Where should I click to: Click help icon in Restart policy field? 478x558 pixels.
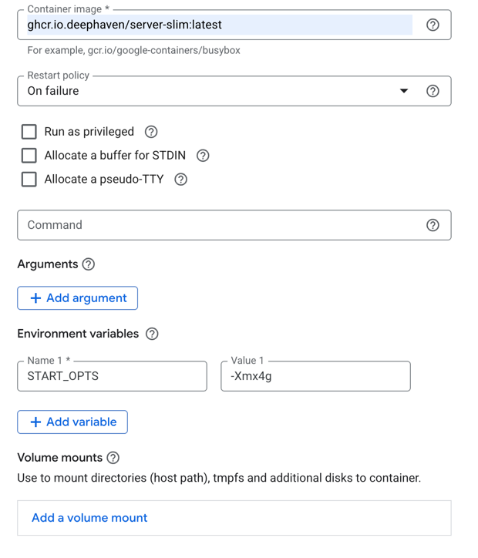click(x=433, y=91)
